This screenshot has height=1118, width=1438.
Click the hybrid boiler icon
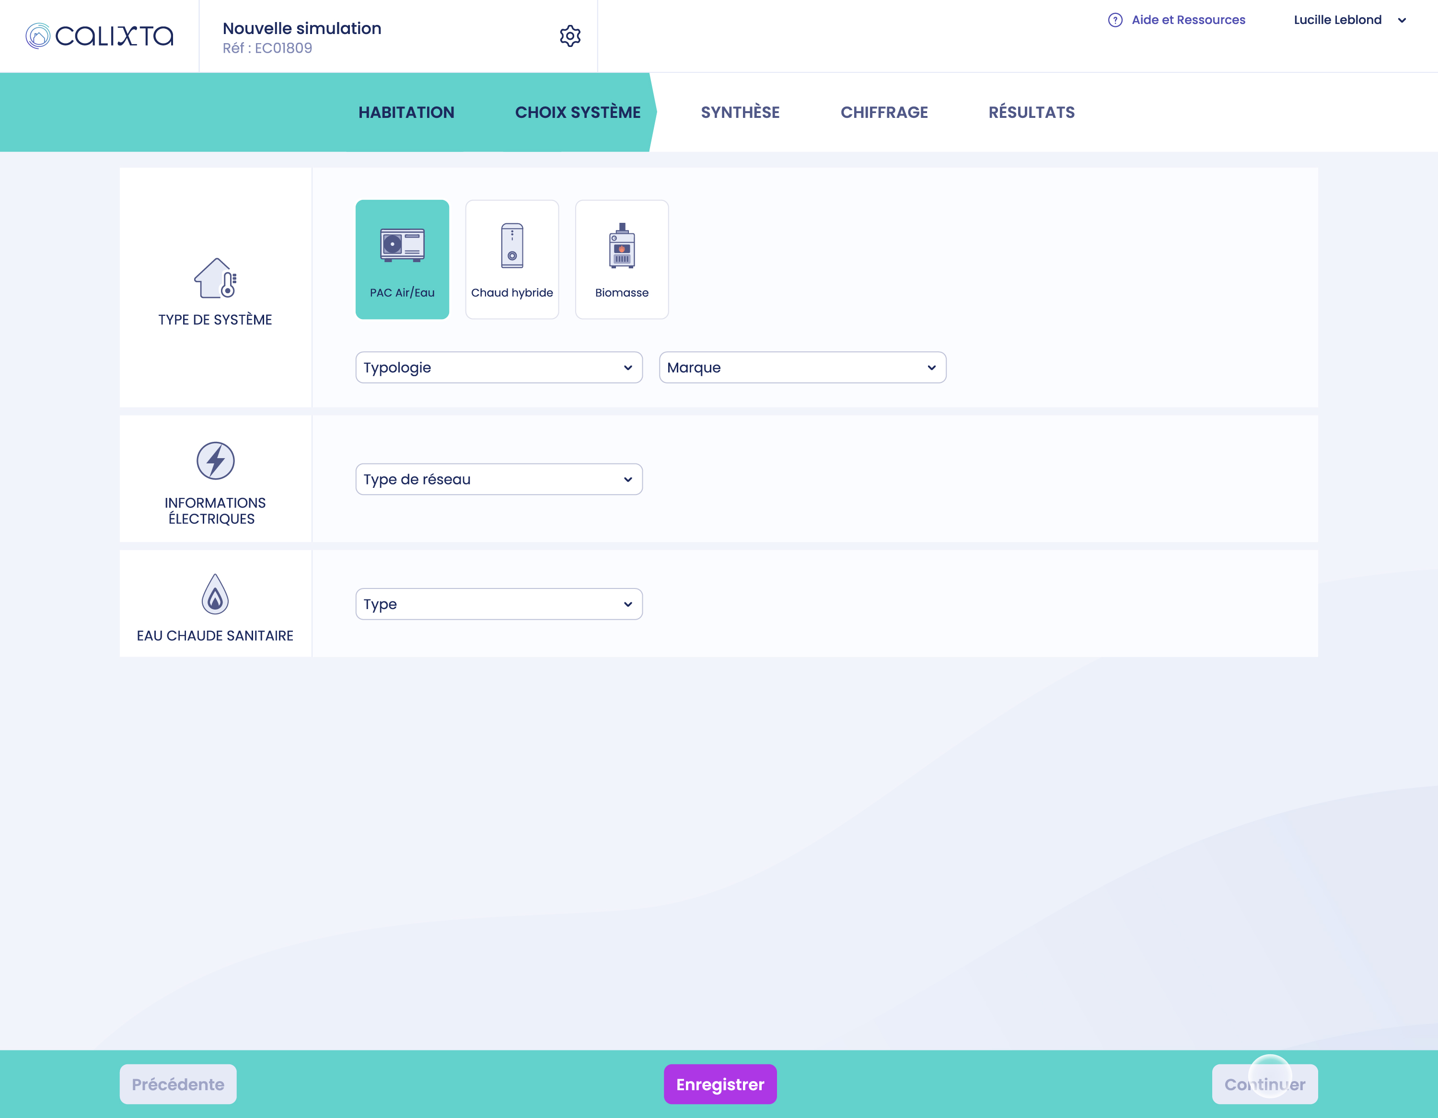(512, 245)
